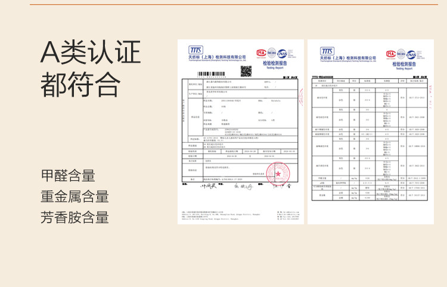The height and width of the screenshot is (287, 447).
Task: Select the "甲醛含量" text
Action: (68, 175)
